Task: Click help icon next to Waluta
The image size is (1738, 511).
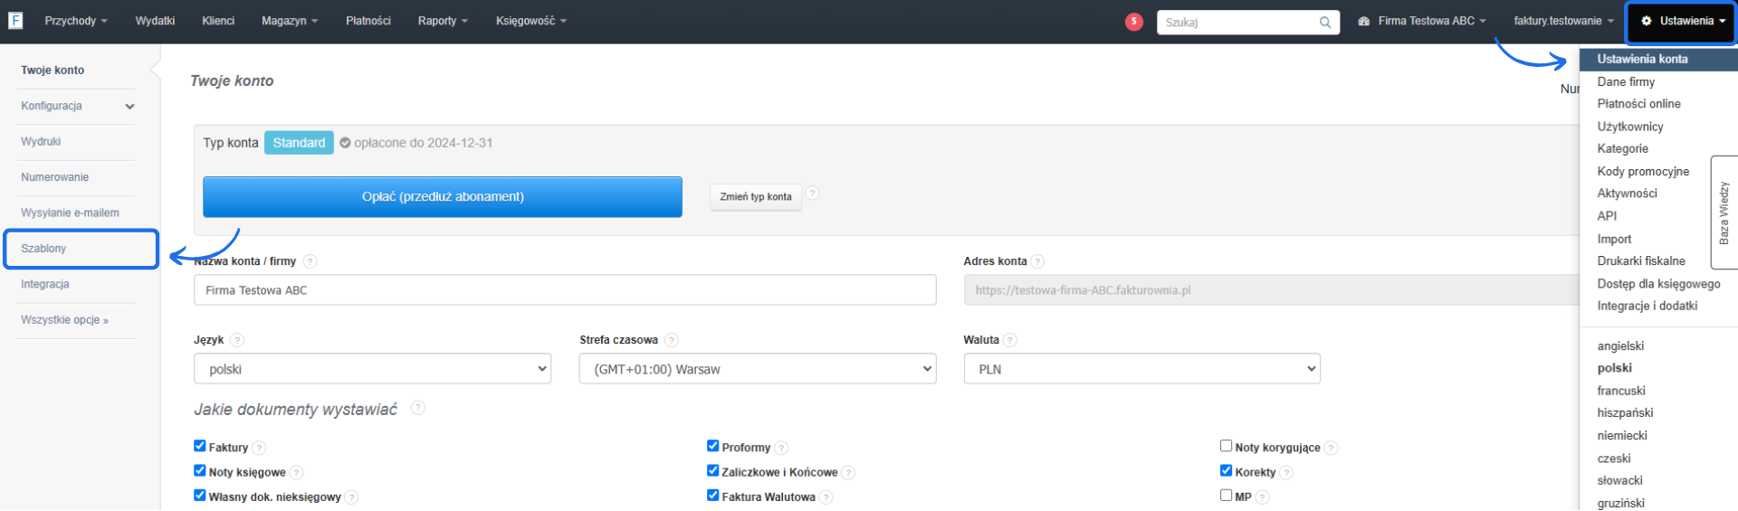Action: point(1010,340)
